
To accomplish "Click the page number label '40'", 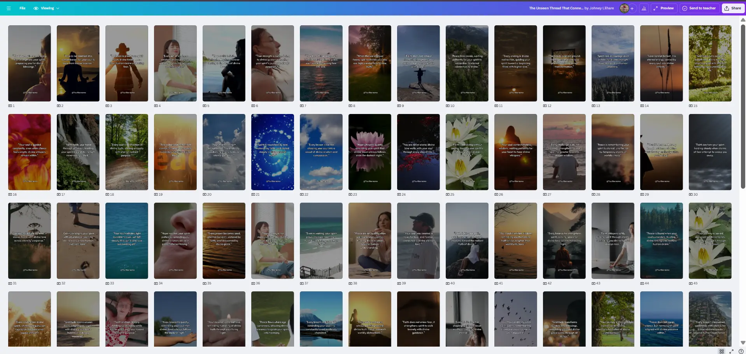I will pos(452,283).
